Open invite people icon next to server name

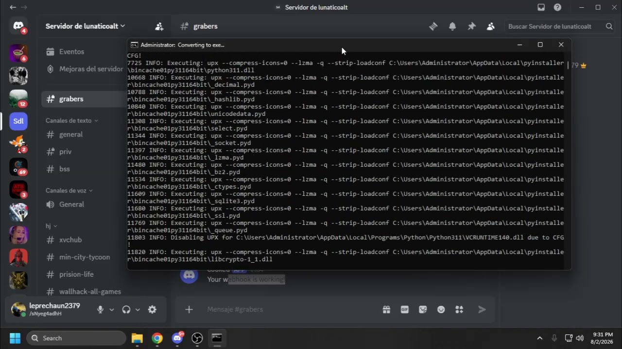(159, 26)
